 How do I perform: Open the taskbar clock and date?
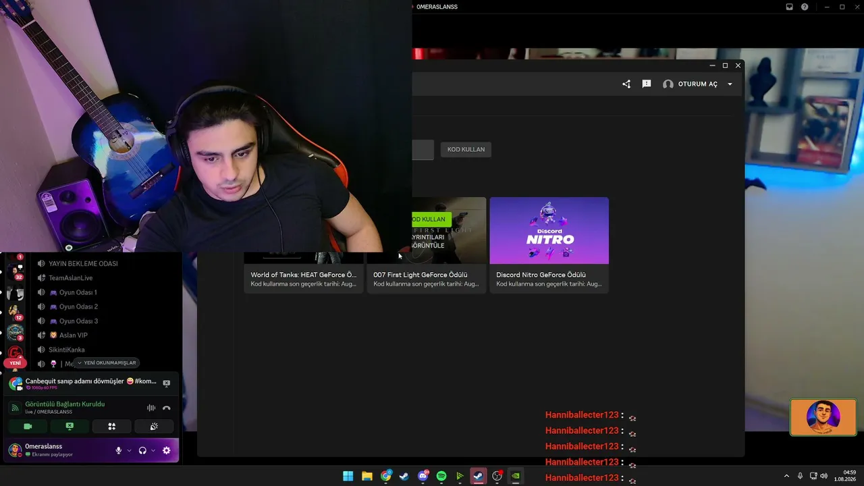coord(844,476)
